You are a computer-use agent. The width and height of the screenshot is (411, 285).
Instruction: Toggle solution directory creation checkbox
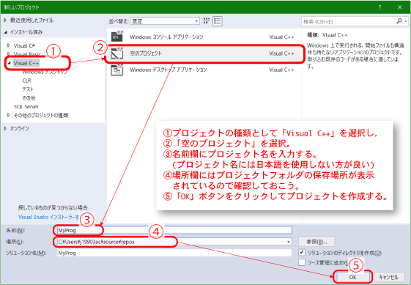(x=302, y=252)
